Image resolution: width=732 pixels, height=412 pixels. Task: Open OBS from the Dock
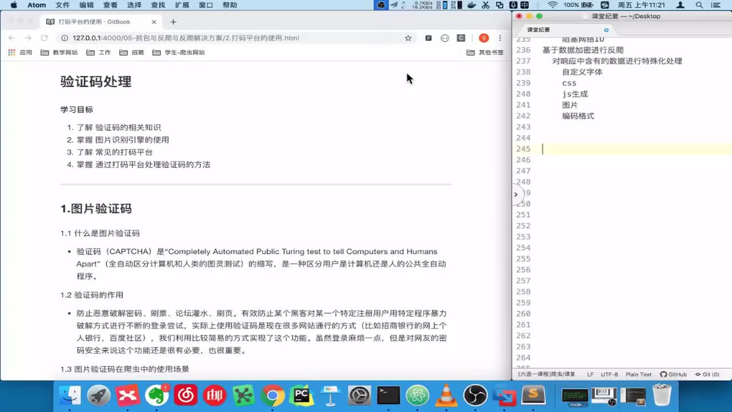pos(475,395)
